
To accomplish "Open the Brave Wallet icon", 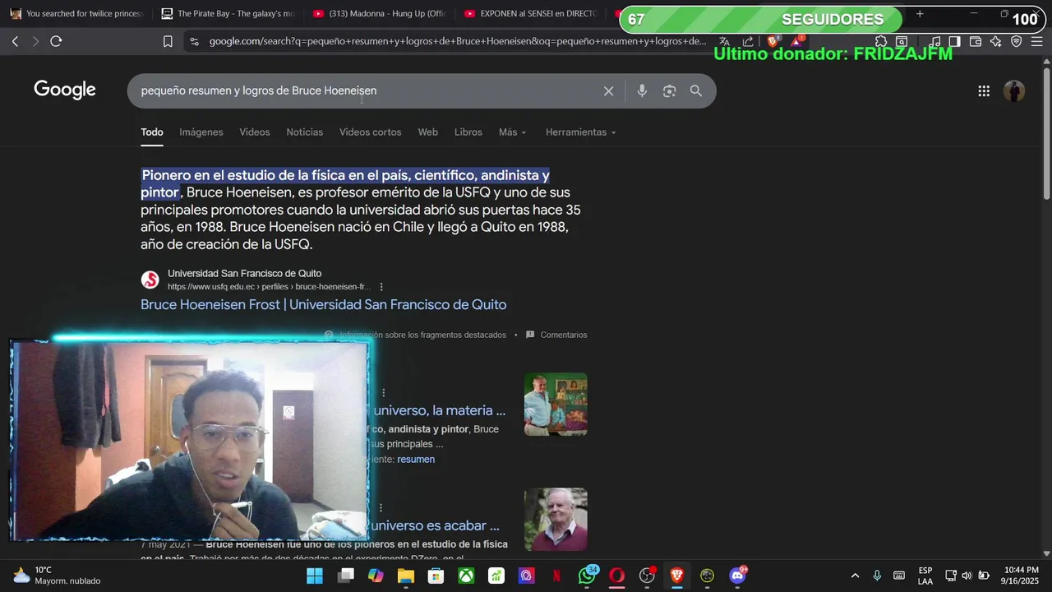I will point(976,41).
